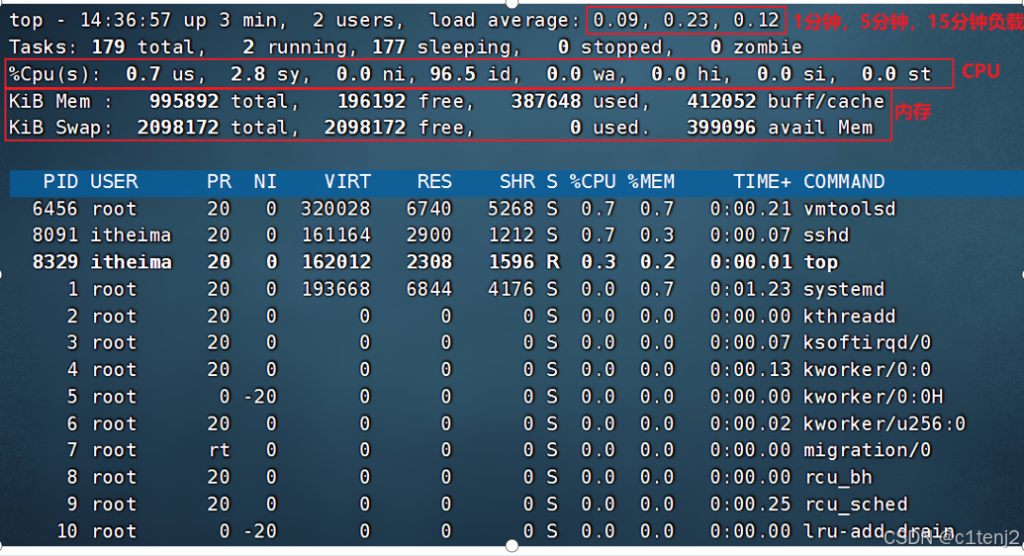Click the ksoftirqd/0 process name
1024x556 pixels.
tap(868, 342)
